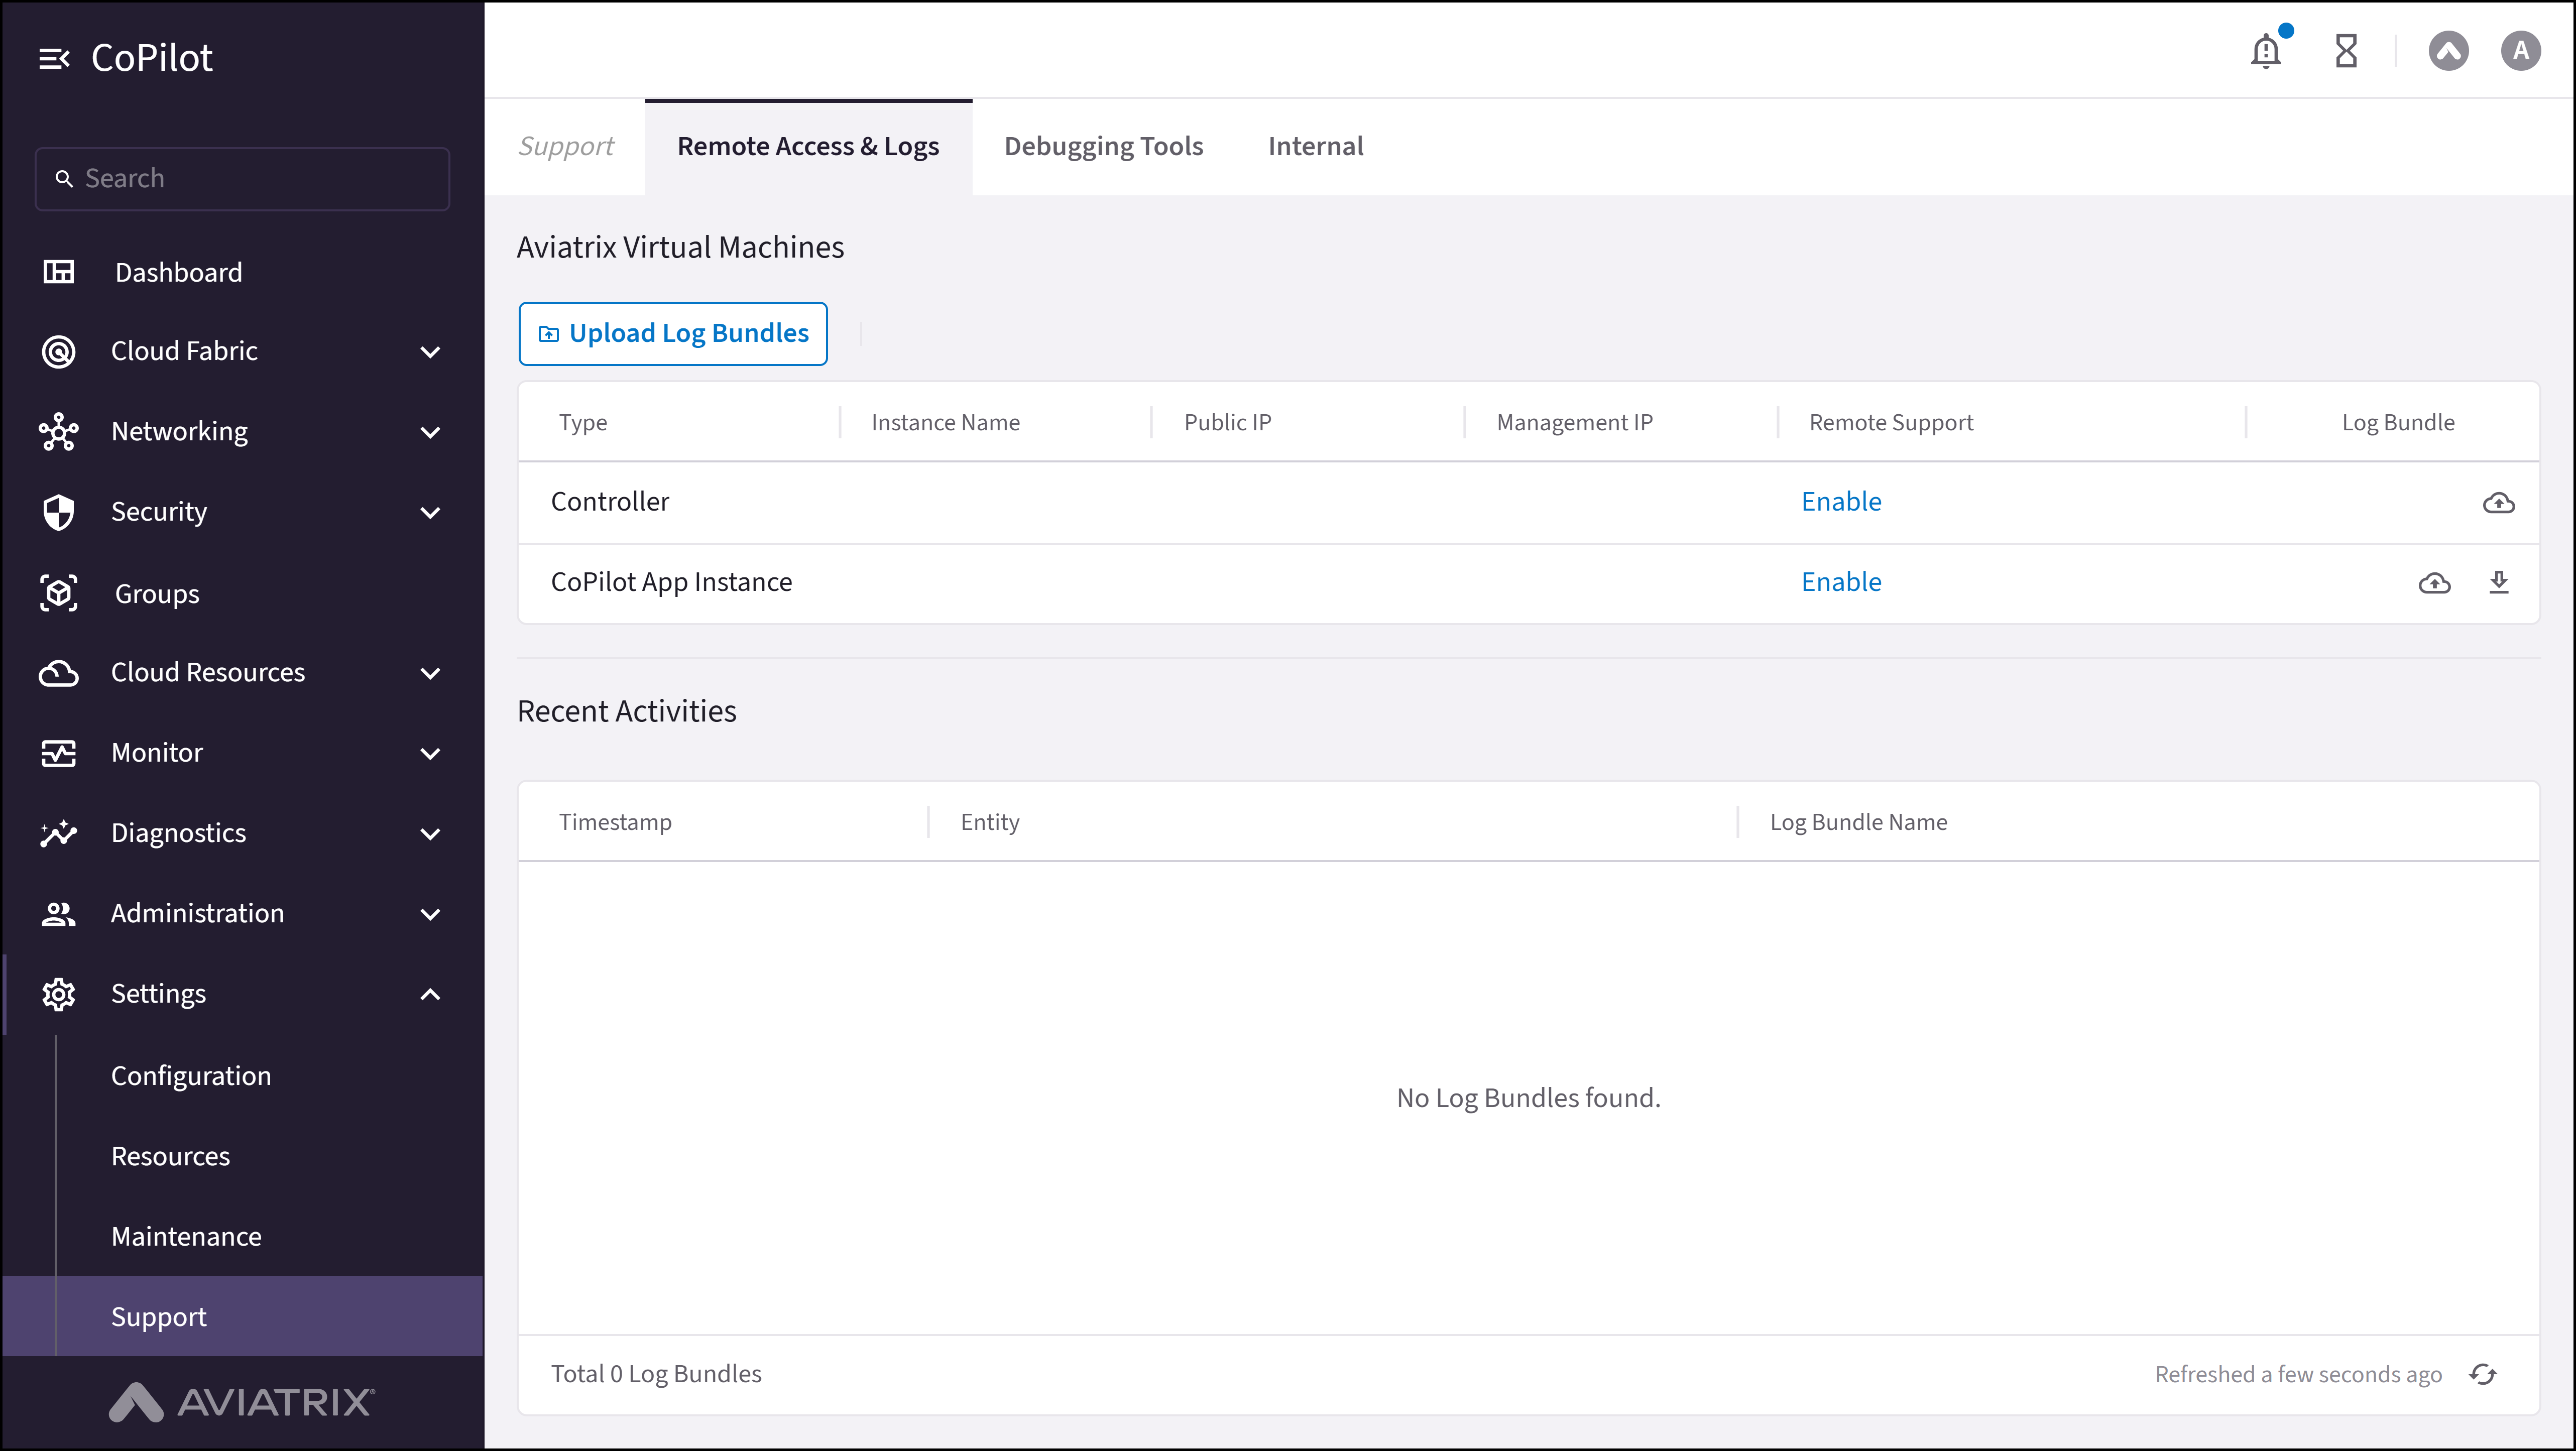The image size is (2576, 1451).
Task: Expand the Cloud Fabric menu
Action: (x=184, y=351)
